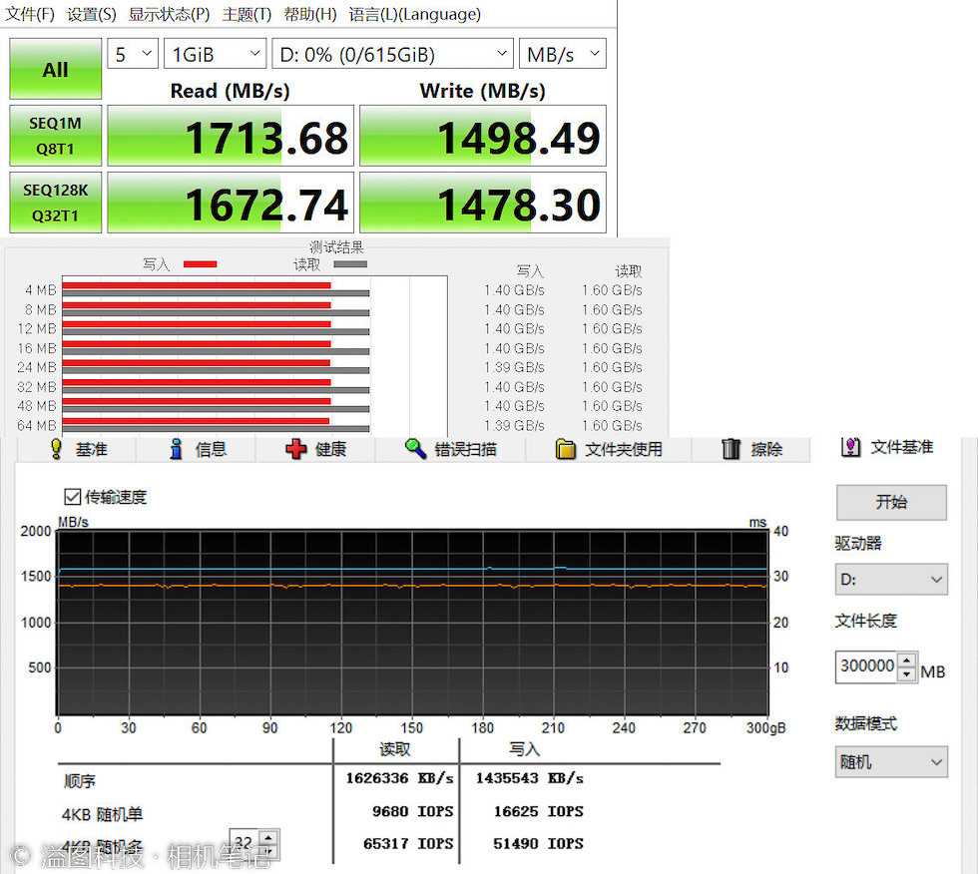Switch to the 擦除 tab
This screenshot has width=978, height=874.
pos(750,449)
